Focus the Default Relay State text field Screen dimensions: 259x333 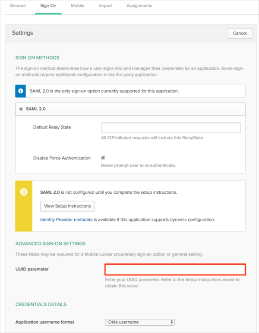[171, 128]
